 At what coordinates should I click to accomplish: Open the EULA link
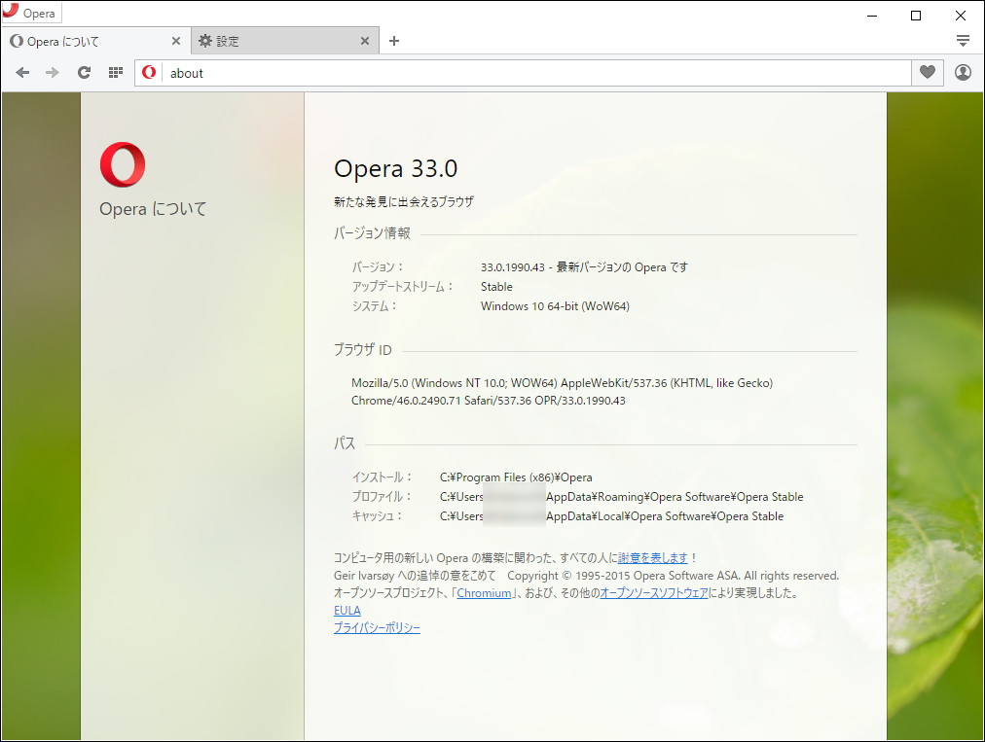[x=349, y=610]
